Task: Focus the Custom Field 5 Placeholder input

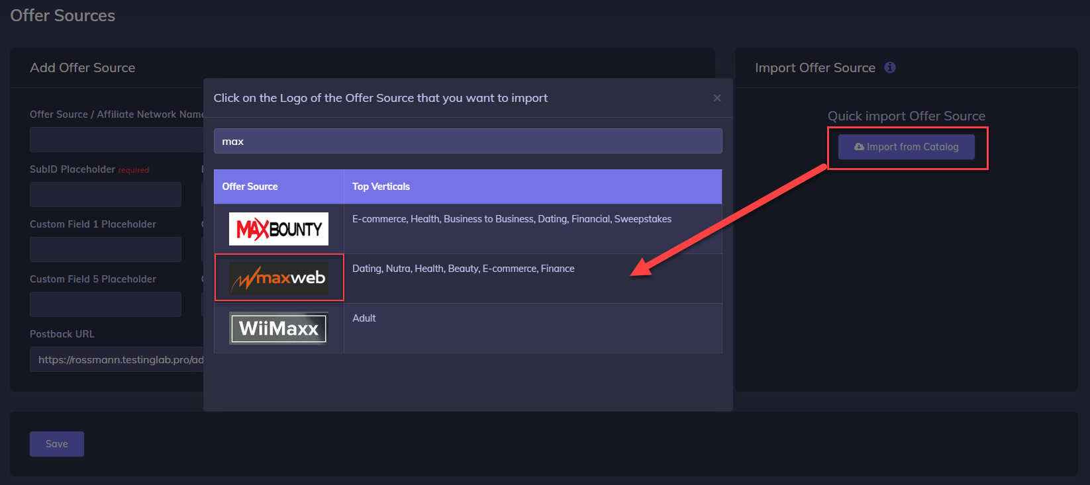Action: click(105, 304)
